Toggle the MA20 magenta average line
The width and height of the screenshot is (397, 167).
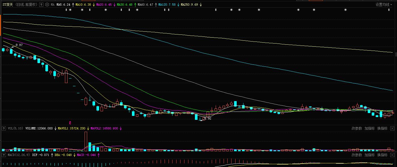tap(104, 5)
